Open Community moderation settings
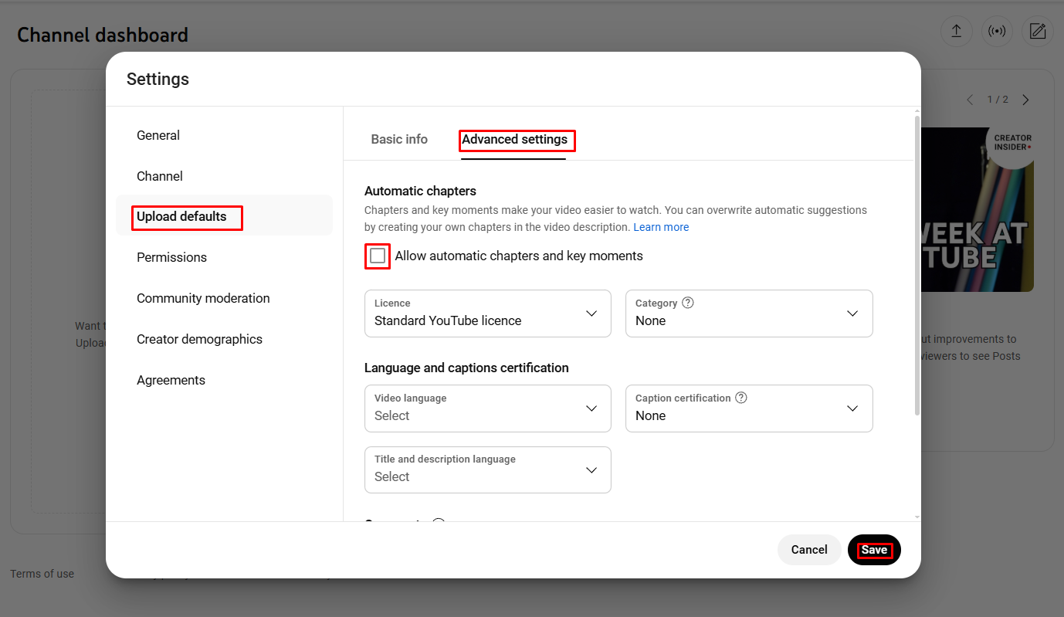 pos(203,298)
